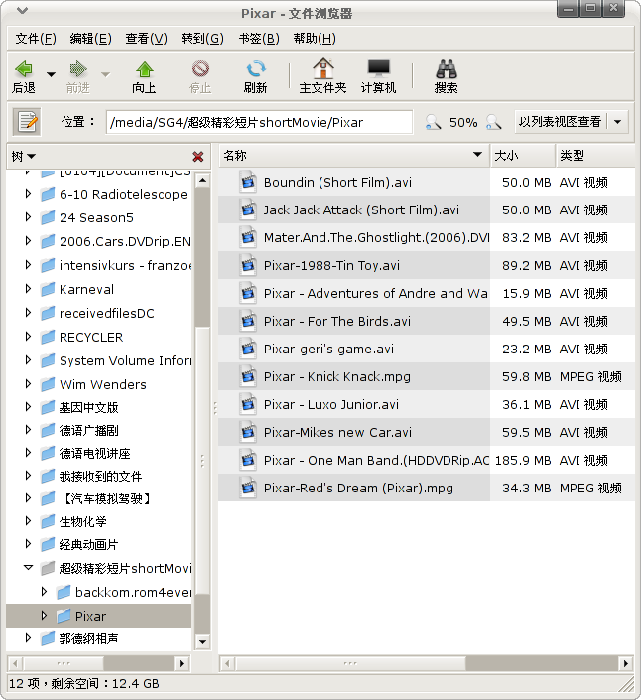
Task: Expand the Karneval tree folder
Action: pyautogui.click(x=28, y=289)
